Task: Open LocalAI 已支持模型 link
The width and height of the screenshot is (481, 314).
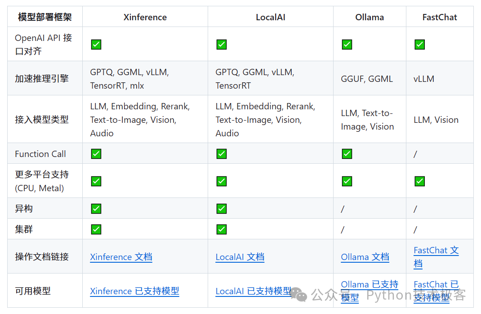Action: click(254, 291)
